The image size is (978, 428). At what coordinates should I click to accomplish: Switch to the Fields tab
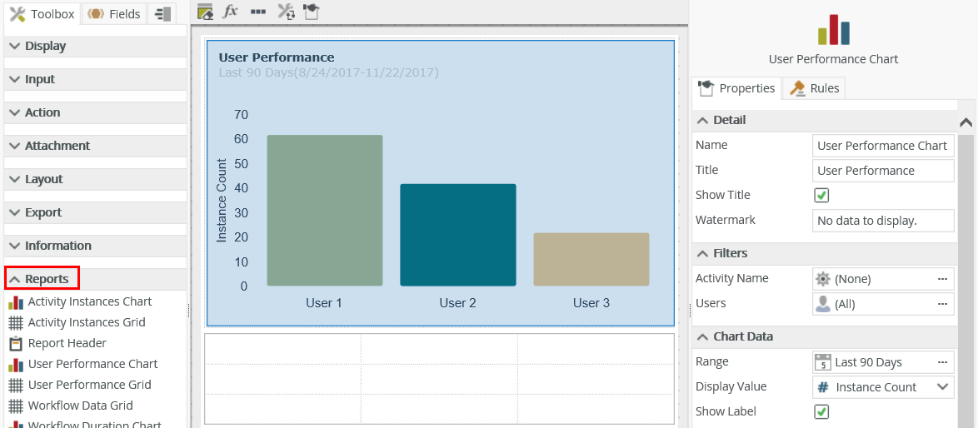[x=115, y=13]
